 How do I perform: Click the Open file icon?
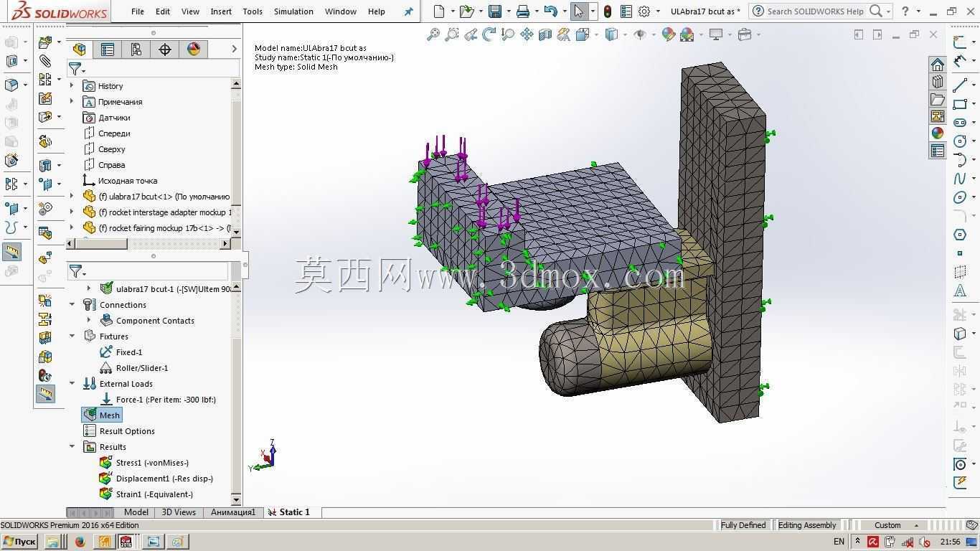[467, 11]
